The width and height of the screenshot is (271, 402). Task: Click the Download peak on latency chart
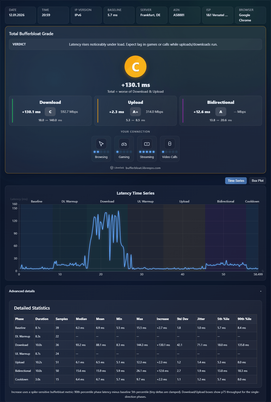pos(118,211)
